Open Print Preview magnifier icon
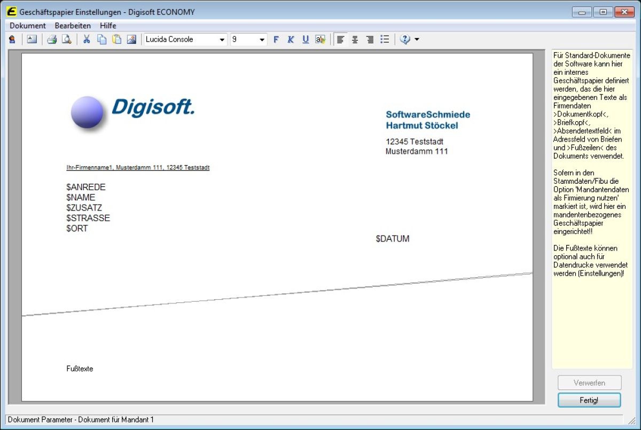This screenshot has width=641, height=430. 67,40
